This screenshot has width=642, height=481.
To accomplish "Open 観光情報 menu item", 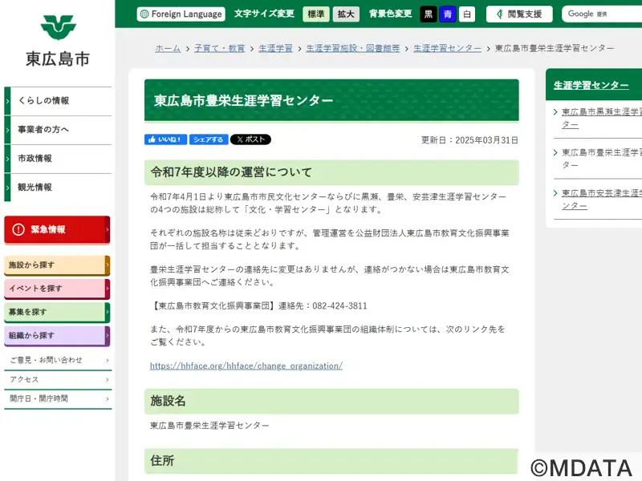I will 58,188.
